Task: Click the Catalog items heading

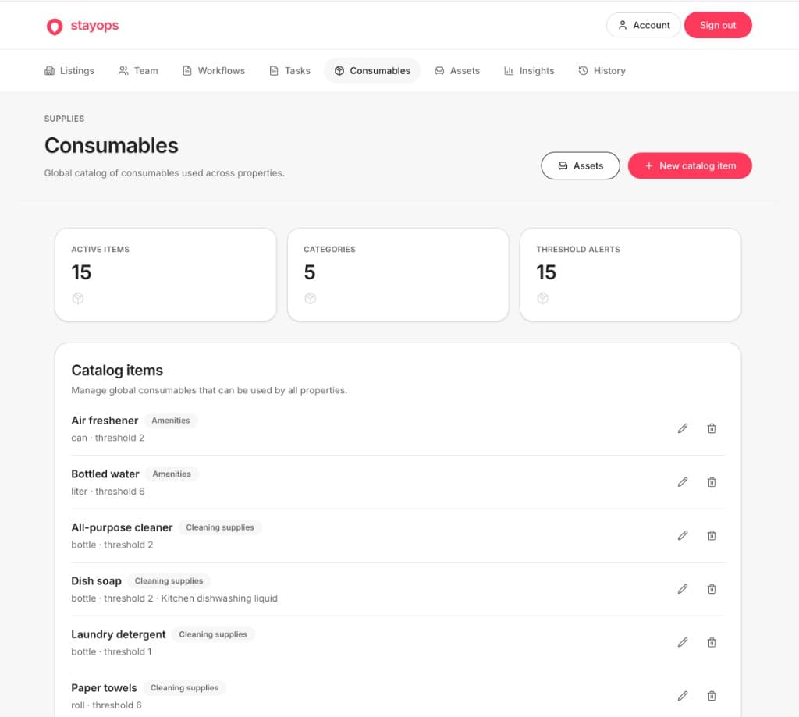Action: (117, 371)
